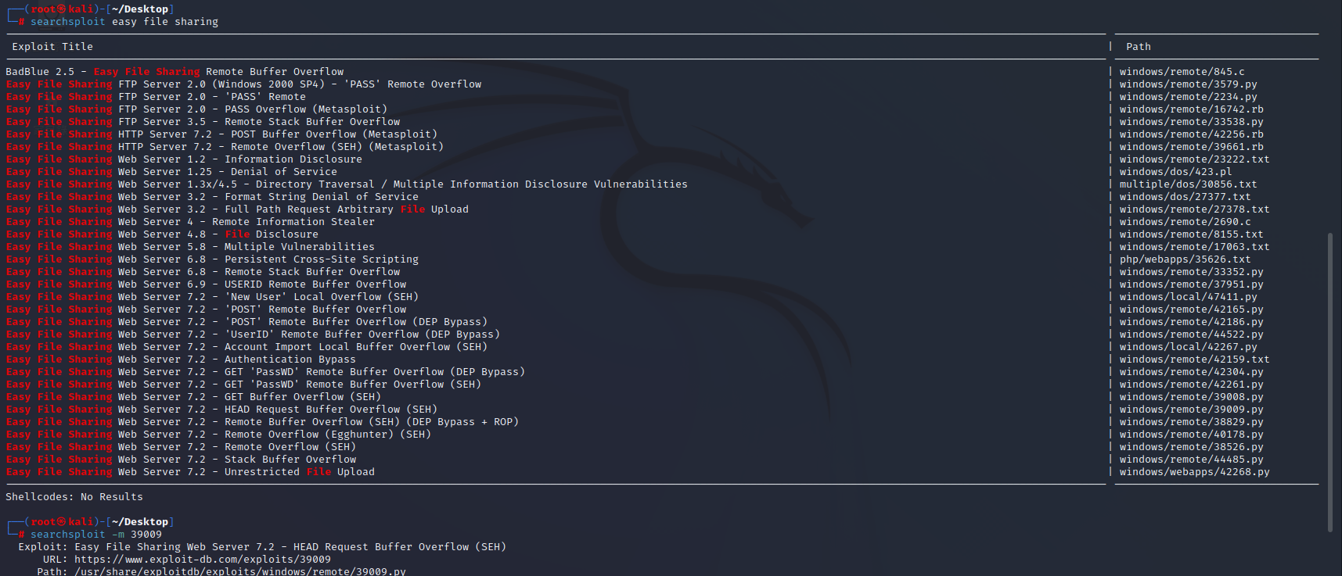Click the 'searchsploit easy file sharing' command
Image resolution: width=1342 pixels, height=576 pixels.
tap(124, 22)
